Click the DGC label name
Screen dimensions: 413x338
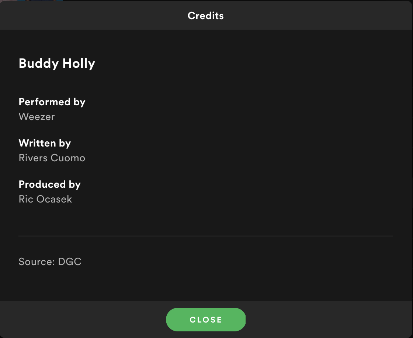click(x=70, y=261)
